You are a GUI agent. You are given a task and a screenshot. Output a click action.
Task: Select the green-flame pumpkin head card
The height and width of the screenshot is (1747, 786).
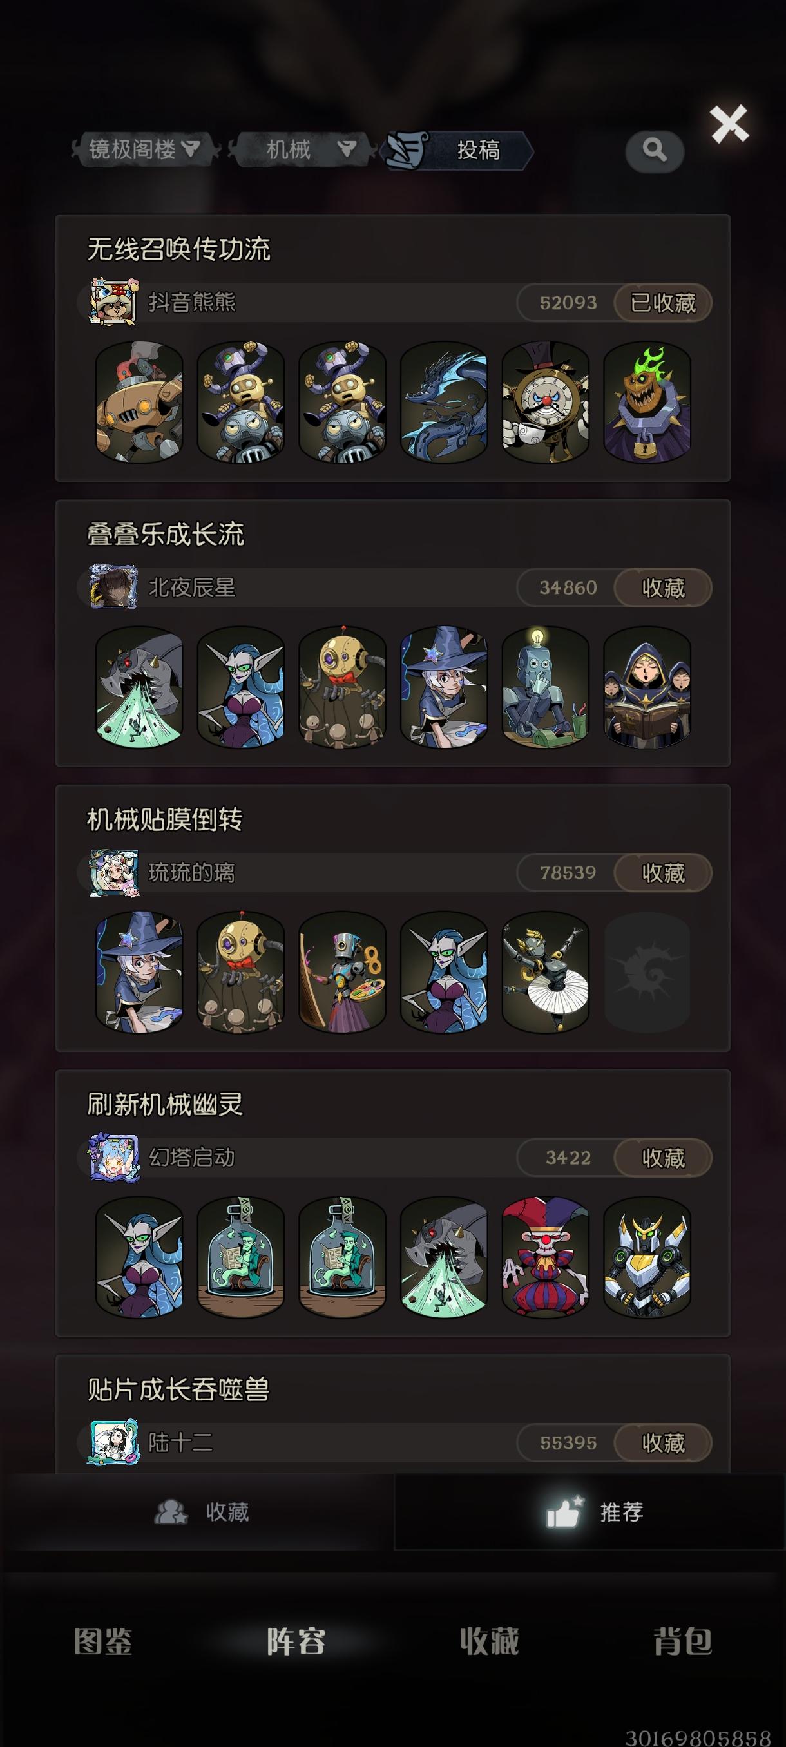click(647, 402)
